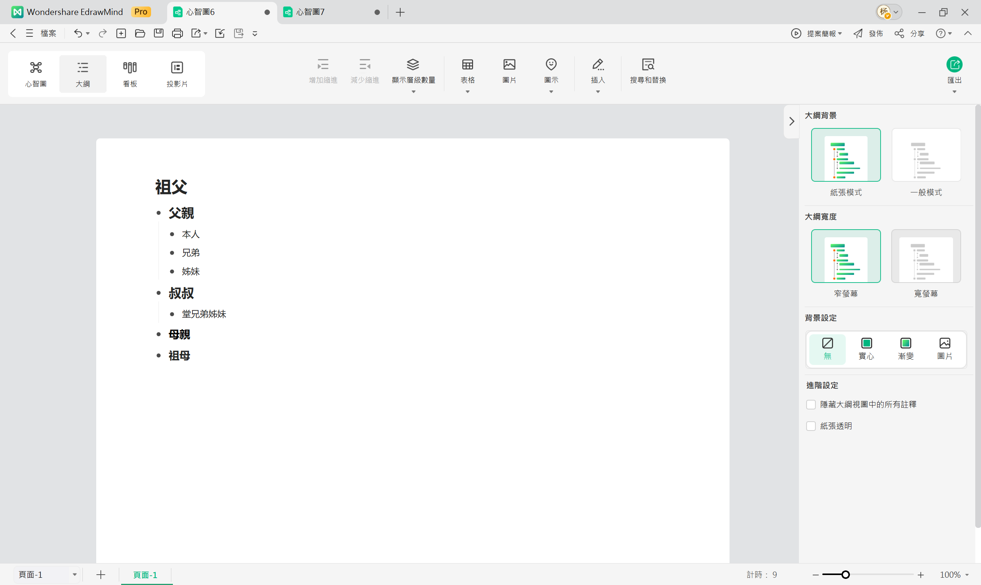Open the 頁面-1 page selector dropdown

(x=74, y=575)
